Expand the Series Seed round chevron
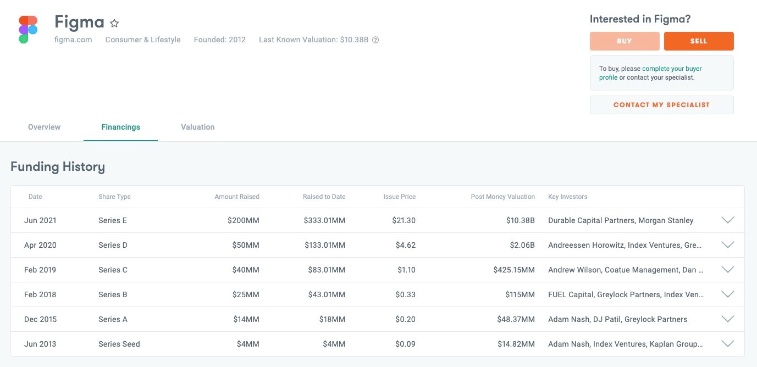Viewport: 757px width, 367px height. click(x=727, y=343)
